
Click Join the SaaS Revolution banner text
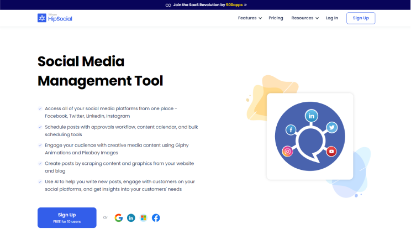click(199, 5)
